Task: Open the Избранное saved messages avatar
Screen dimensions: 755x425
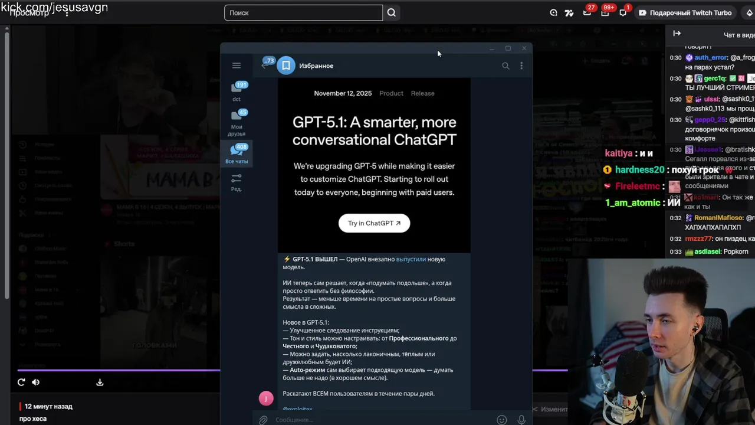Action: tap(286, 66)
